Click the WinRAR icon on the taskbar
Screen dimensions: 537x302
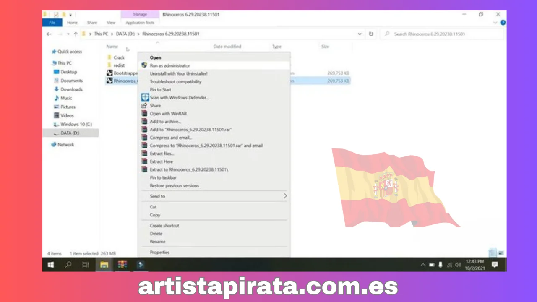pyautogui.click(x=122, y=265)
